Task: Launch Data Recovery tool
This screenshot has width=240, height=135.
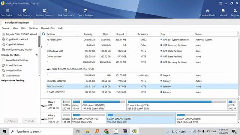Action: coord(24,12)
